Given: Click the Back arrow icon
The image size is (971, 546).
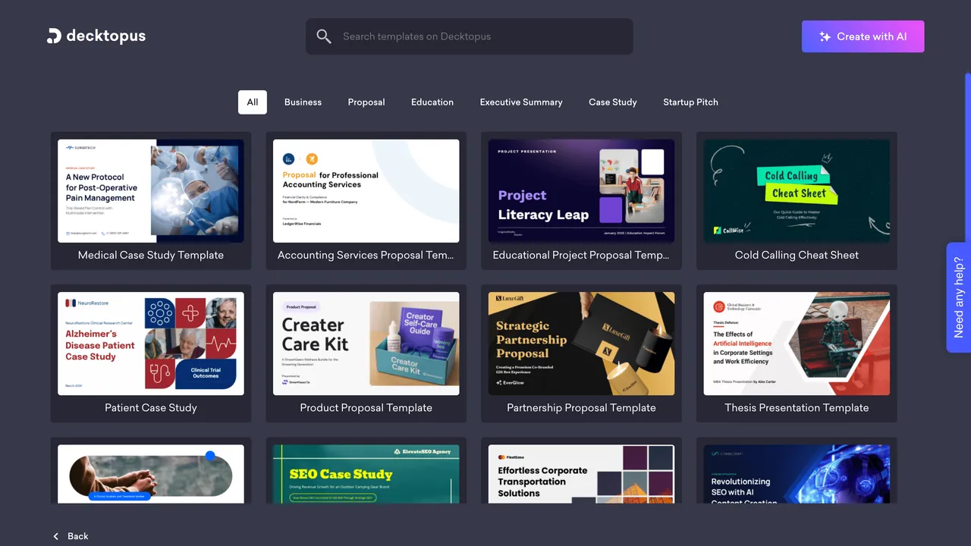Looking at the screenshot, I should [56, 536].
